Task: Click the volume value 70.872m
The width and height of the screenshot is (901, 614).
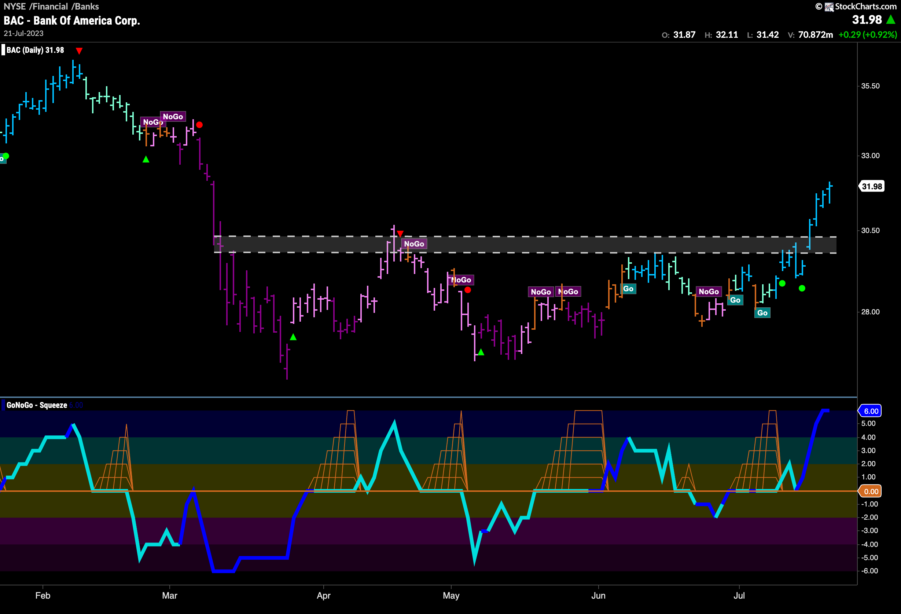Action: tap(816, 35)
